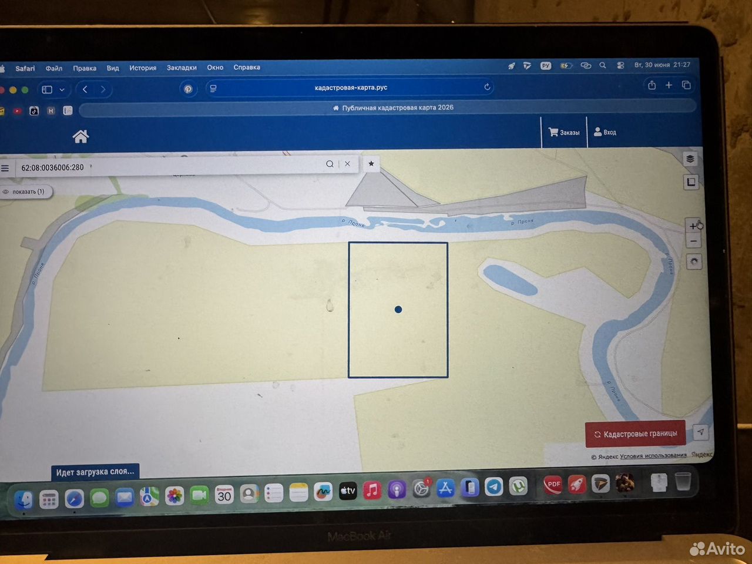Reload the page
The width and height of the screenshot is (752, 564).
pos(487,87)
